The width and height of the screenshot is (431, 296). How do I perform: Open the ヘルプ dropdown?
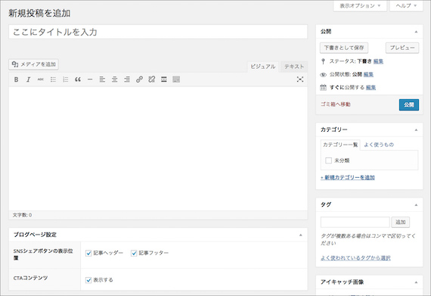(406, 6)
